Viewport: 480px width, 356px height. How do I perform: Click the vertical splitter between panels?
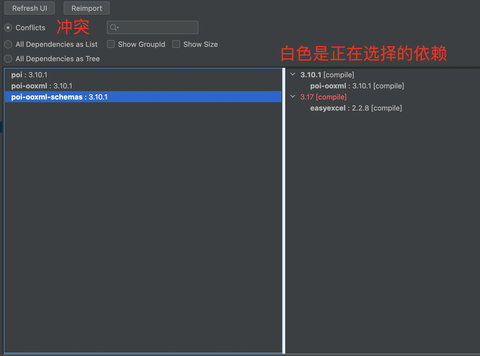[x=284, y=211]
